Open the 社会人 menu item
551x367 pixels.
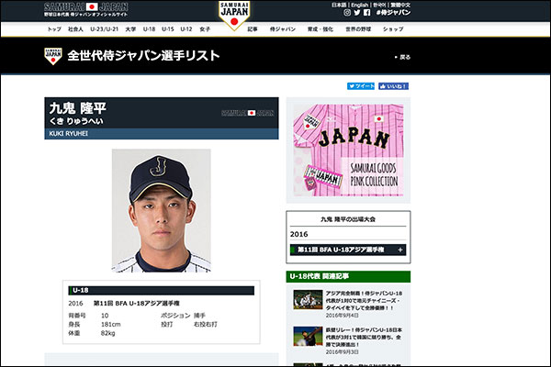(75, 29)
